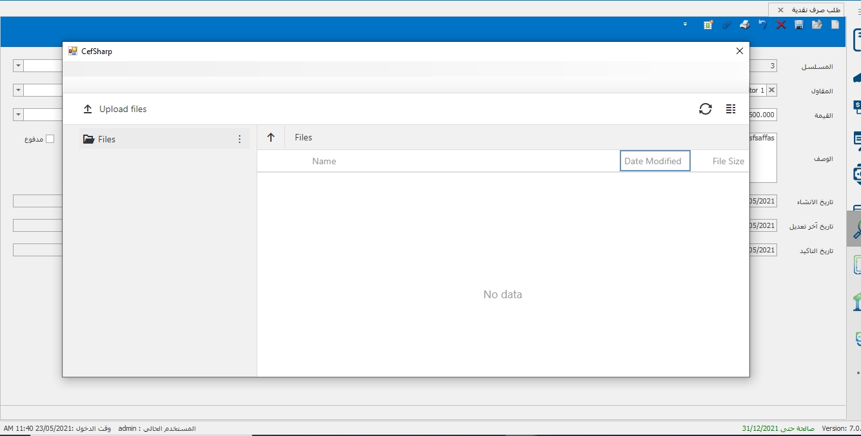Click the paperclip attachment icon
The image size is (861, 436).
click(x=727, y=25)
